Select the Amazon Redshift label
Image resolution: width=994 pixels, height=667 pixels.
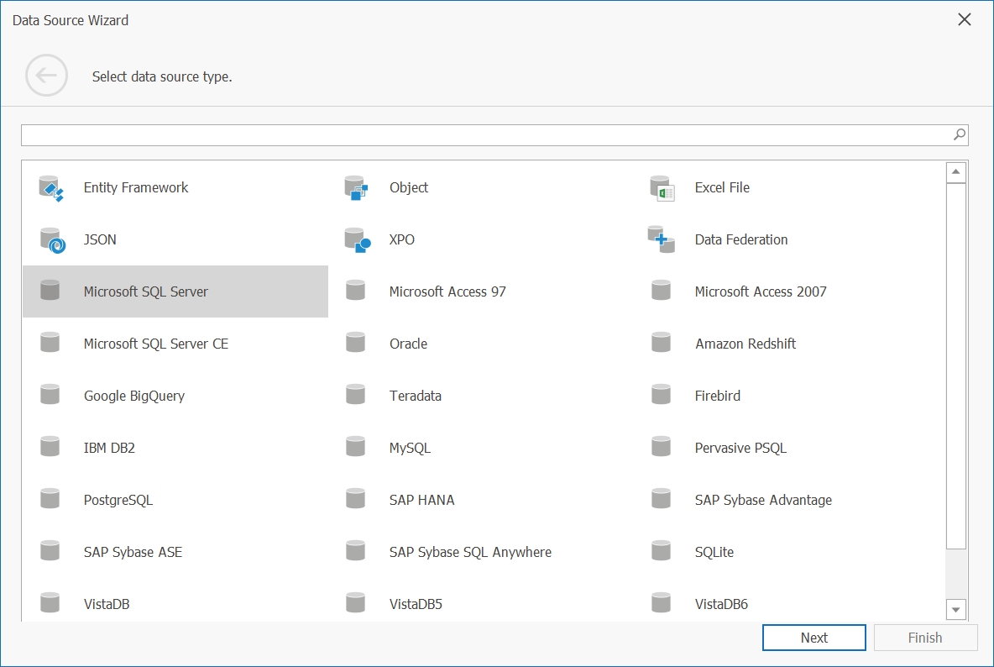point(745,344)
